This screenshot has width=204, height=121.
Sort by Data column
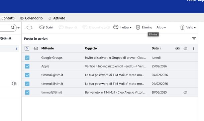pos(156,48)
